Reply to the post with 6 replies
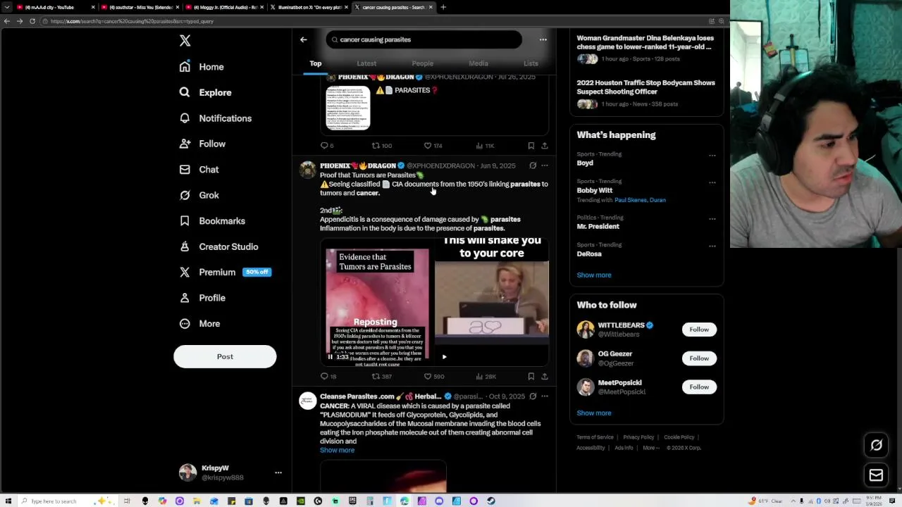This screenshot has height=507, width=902. coord(327,146)
